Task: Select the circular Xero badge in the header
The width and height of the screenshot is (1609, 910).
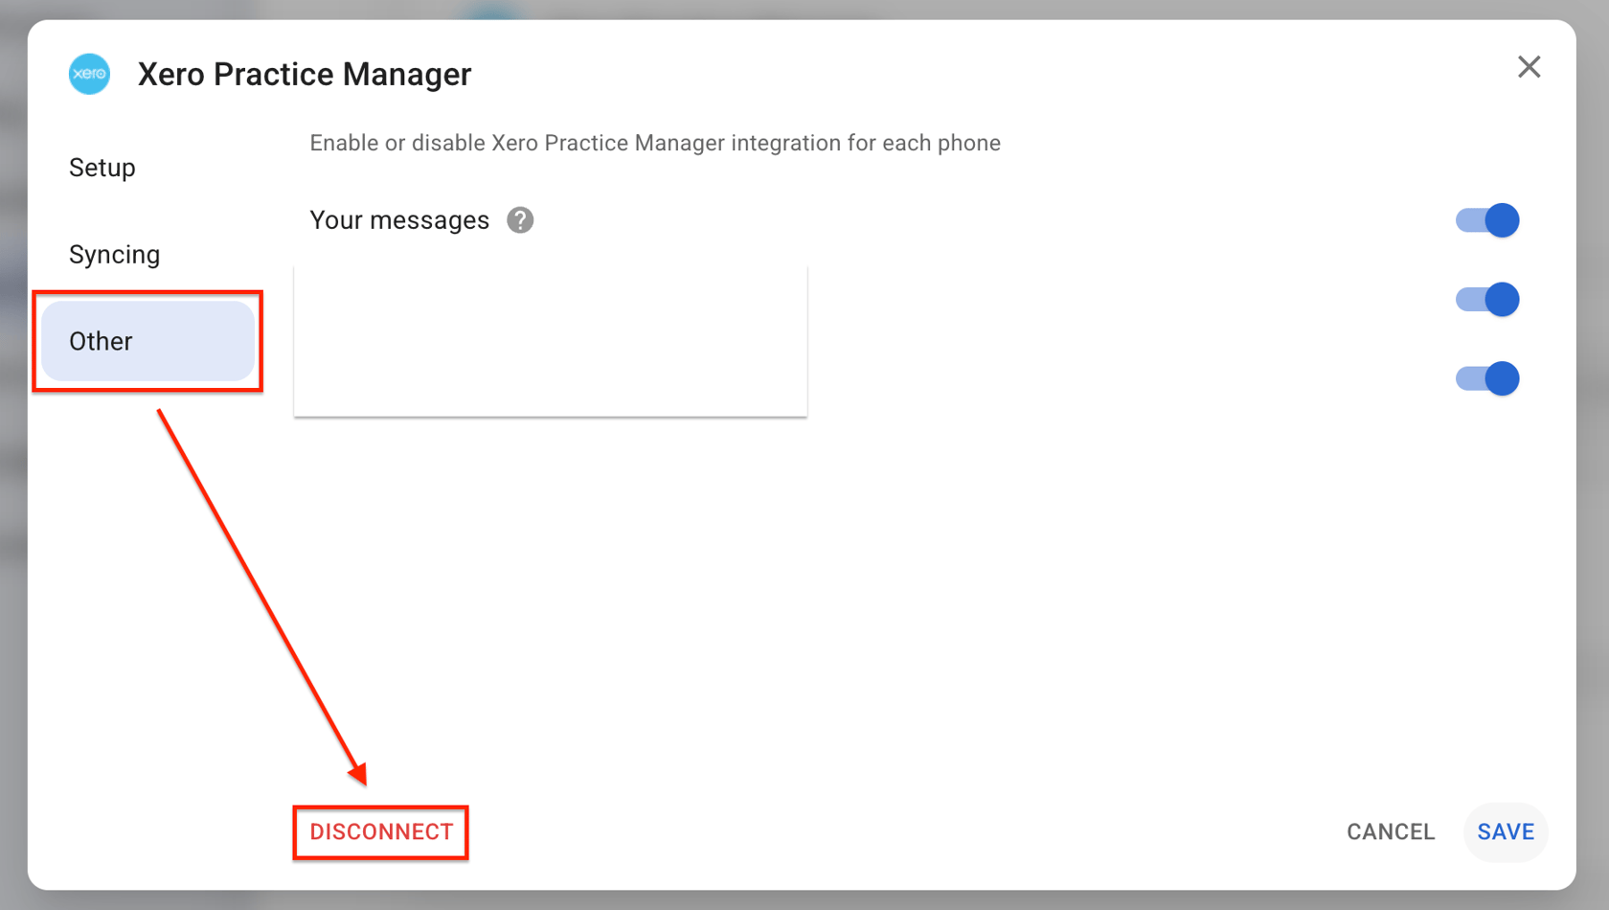Action: coord(89,74)
